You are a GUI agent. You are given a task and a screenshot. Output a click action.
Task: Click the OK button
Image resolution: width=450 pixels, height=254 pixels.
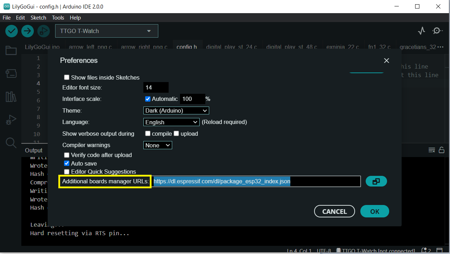[375, 211]
